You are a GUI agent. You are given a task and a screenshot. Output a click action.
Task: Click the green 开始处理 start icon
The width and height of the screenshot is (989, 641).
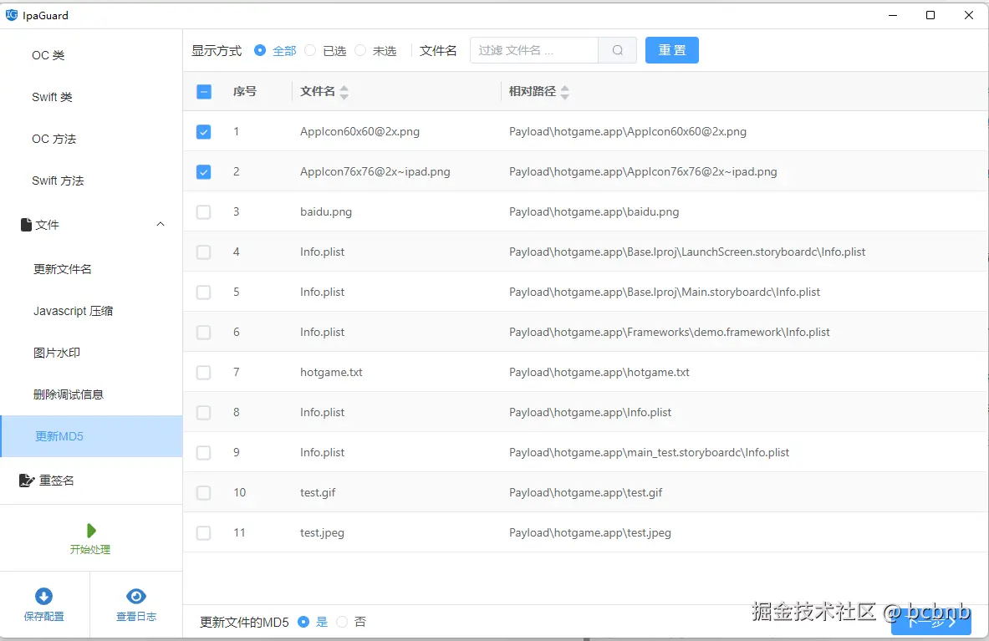tap(90, 530)
